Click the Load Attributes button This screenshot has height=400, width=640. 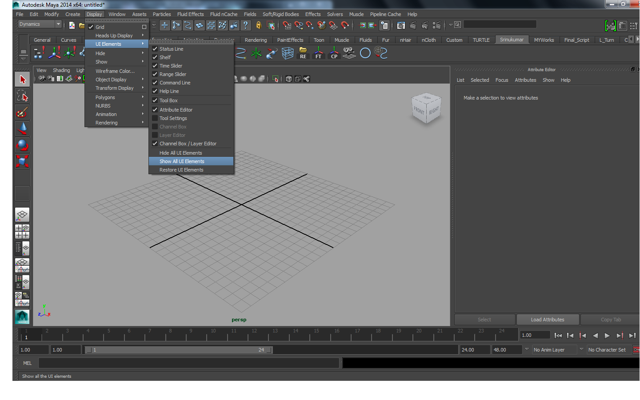pos(548,320)
